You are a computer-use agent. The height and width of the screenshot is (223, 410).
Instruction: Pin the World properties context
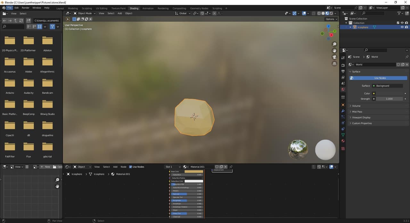click(407, 57)
